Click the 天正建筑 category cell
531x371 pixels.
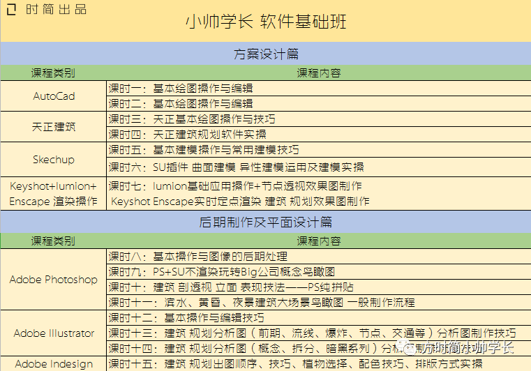[x=54, y=127]
